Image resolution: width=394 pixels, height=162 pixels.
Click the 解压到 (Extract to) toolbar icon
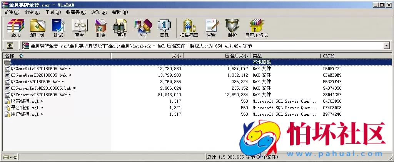(x=37, y=28)
